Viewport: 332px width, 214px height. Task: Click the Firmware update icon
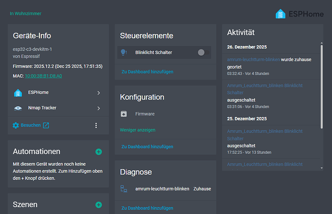(x=124, y=114)
